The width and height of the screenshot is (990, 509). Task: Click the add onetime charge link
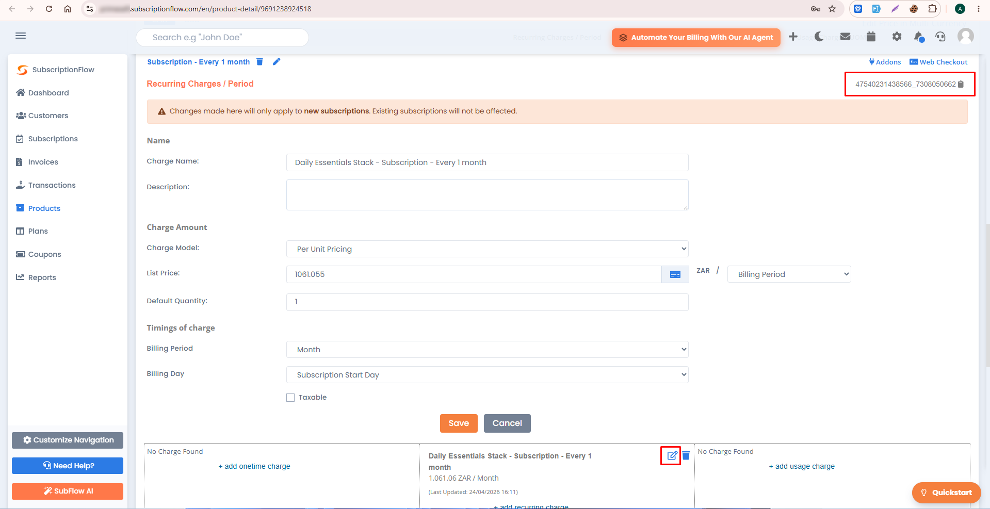(x=254, y=466)
